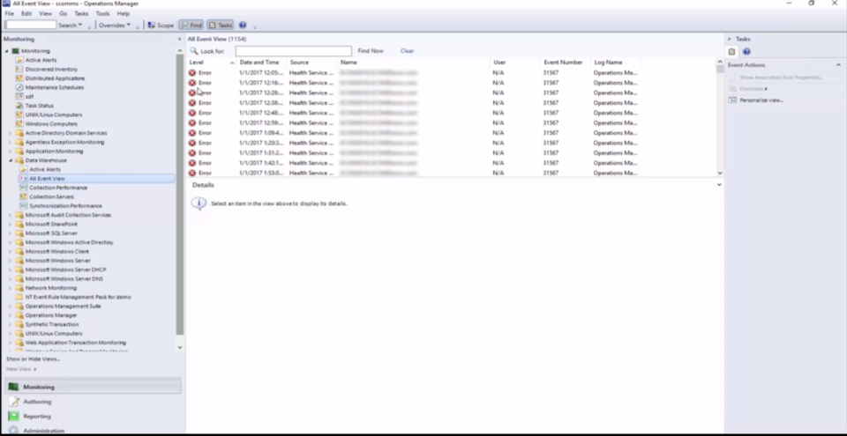Click the Scope toolbar button
847x436 pixels.
(x=161, y=26)
